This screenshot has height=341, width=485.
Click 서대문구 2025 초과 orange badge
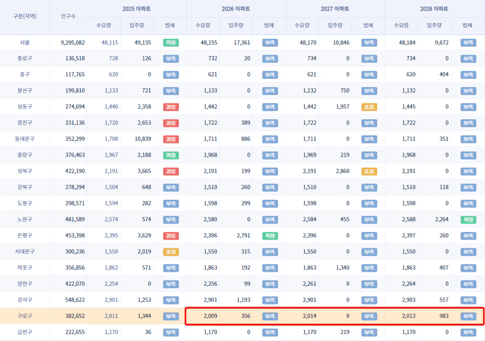(x=171, y=252)
